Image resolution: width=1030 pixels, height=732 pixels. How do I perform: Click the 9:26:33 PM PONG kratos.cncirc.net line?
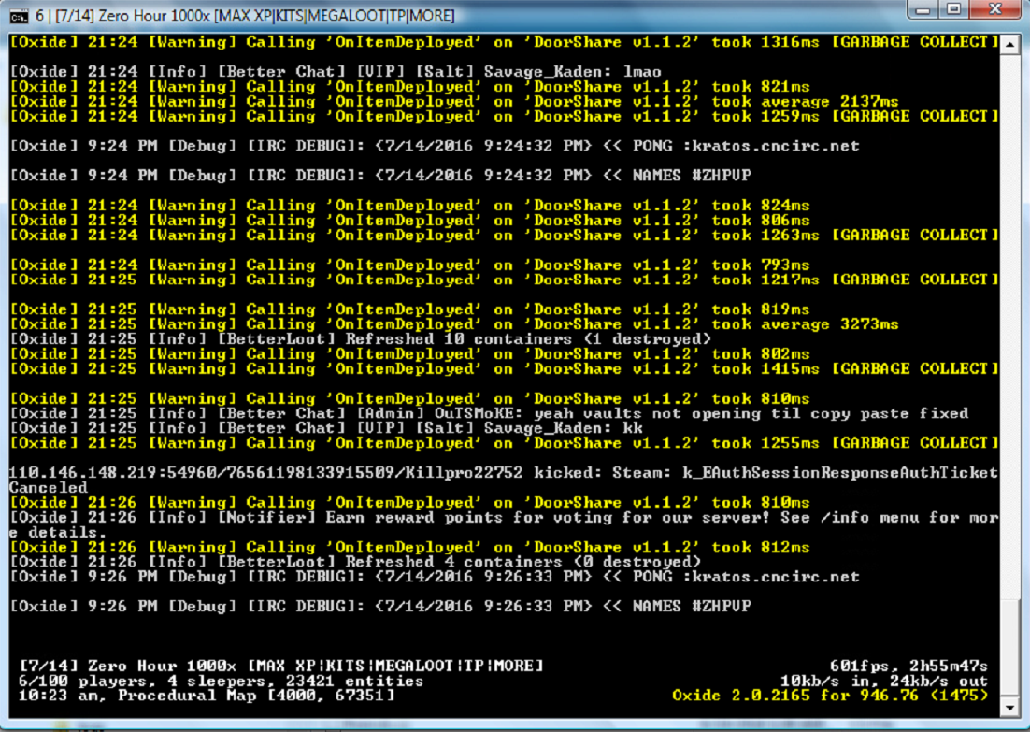435,577
